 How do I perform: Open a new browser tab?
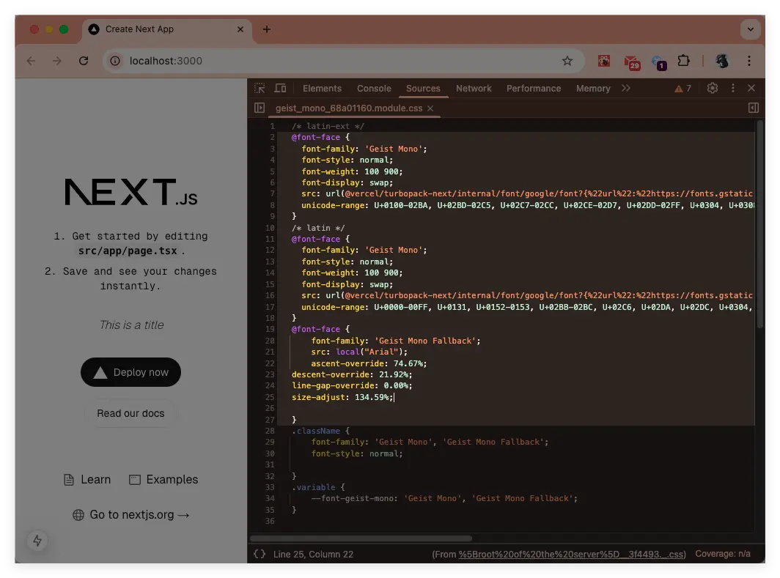click(x=267, y=29)
